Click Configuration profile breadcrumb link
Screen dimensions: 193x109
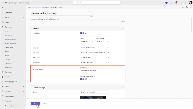coord(44,7)
